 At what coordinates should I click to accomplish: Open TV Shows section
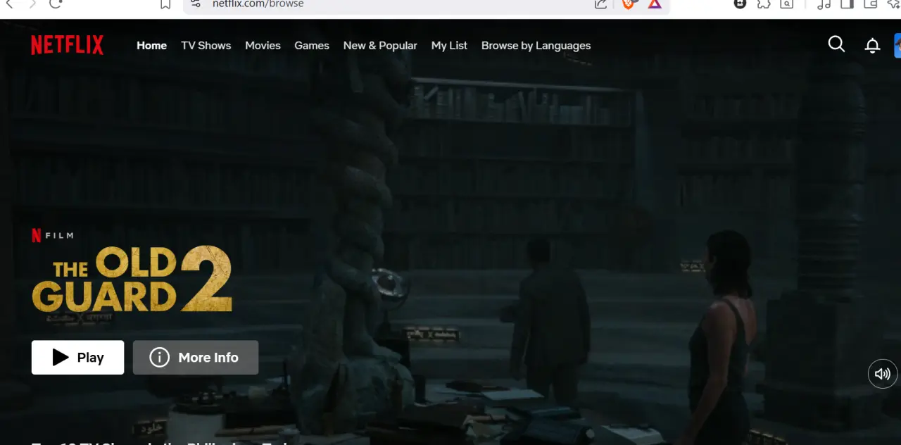coord(206,45)
